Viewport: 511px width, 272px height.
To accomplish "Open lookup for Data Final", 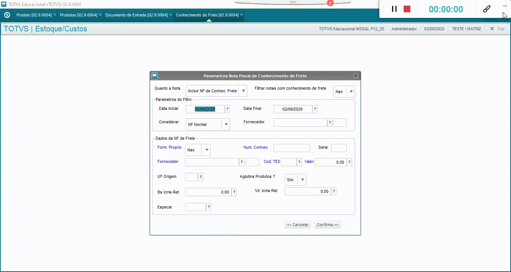I will pos(315,109).
